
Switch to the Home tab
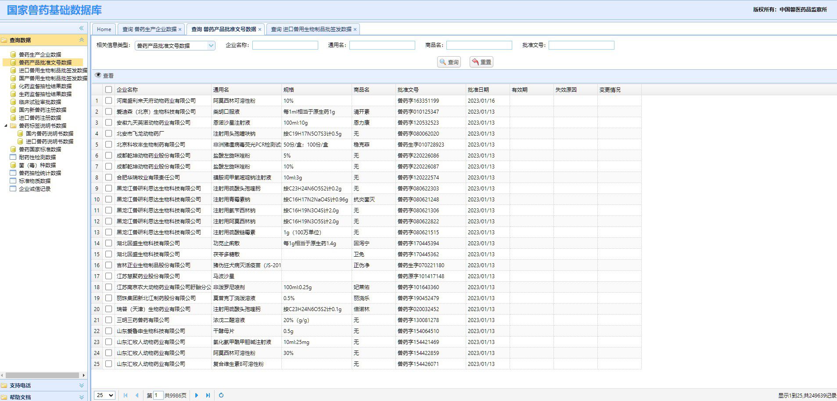104,29
